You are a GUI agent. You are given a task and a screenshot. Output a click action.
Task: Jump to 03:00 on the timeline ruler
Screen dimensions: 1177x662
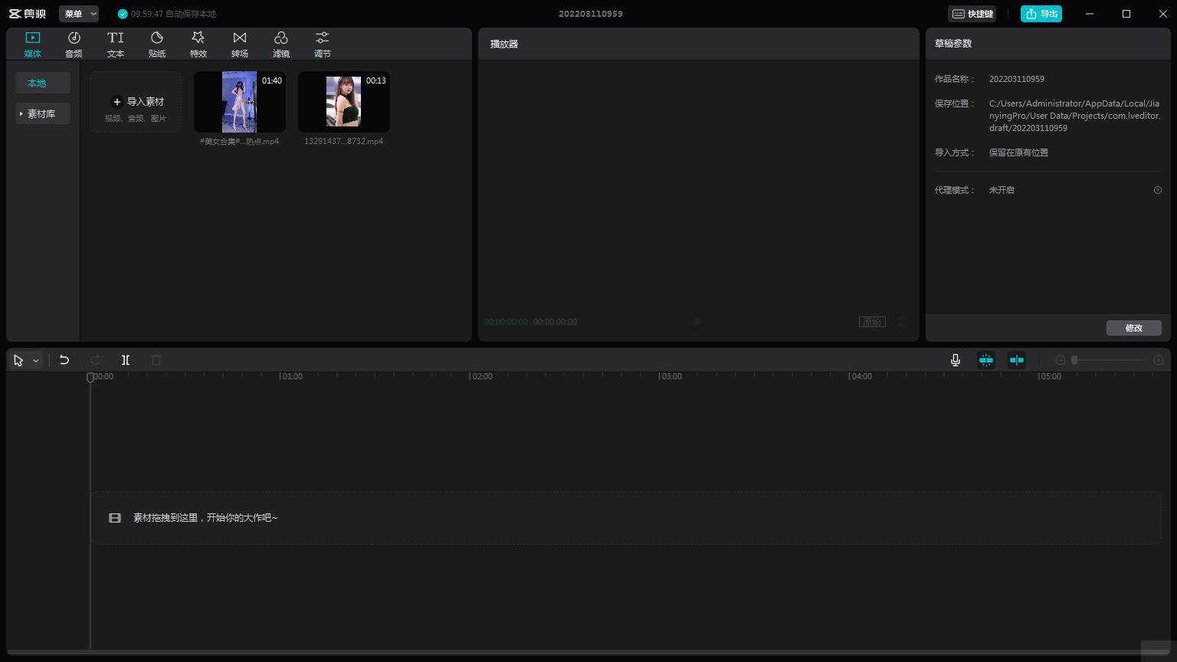(x=670, y=376)
